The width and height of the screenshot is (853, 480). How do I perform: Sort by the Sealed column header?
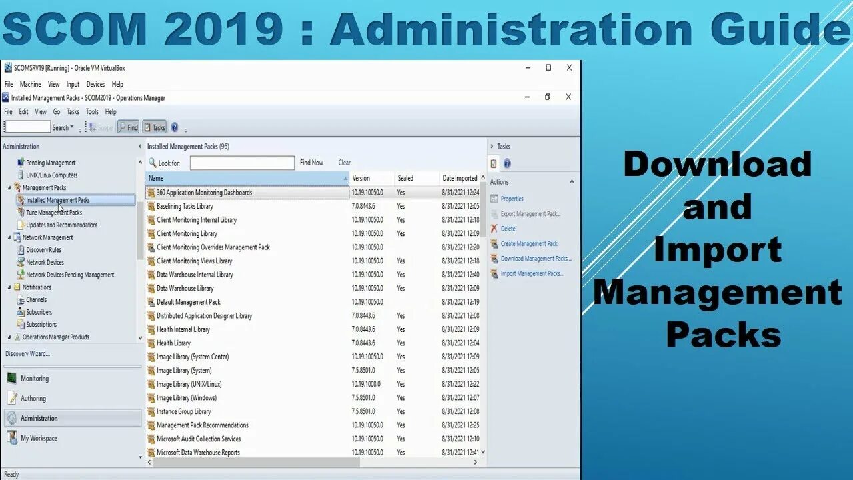[417, 178]
